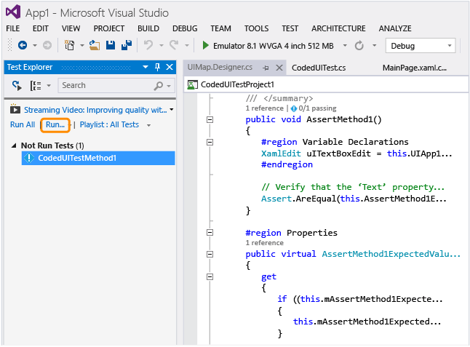Viewport: 470px width, 347px height.
Task: Click the Refresh icon in the toolbar
Action: (x=359, y=46)
